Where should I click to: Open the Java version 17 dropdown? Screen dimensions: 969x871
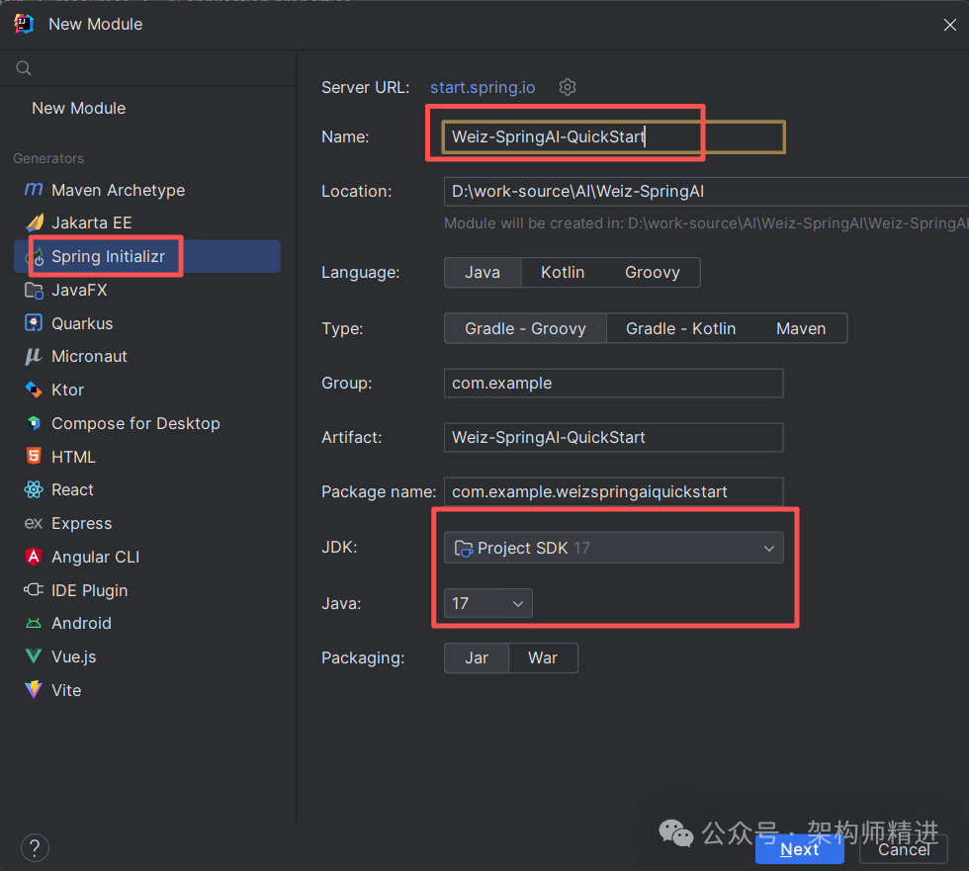click(487, 603)
